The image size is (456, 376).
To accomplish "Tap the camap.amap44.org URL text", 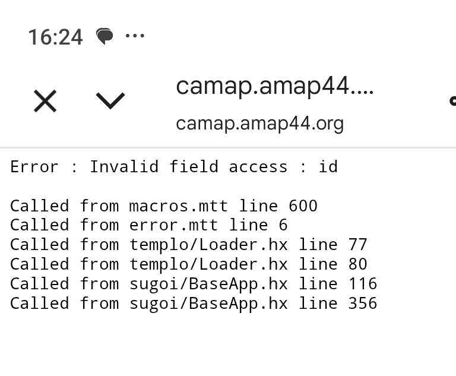I will click(x=259, y=124).
